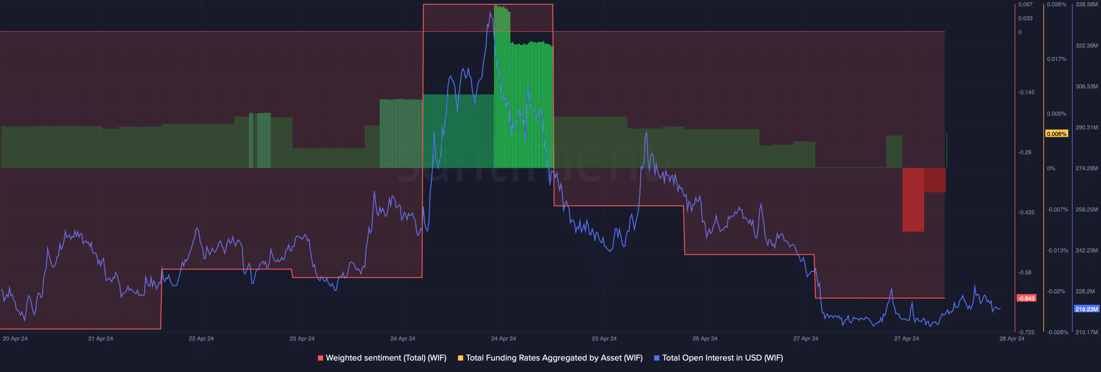Click the 306.33M open interest axis value
This screenshot has width=1101, height=372.
(x=1087, y=86)
